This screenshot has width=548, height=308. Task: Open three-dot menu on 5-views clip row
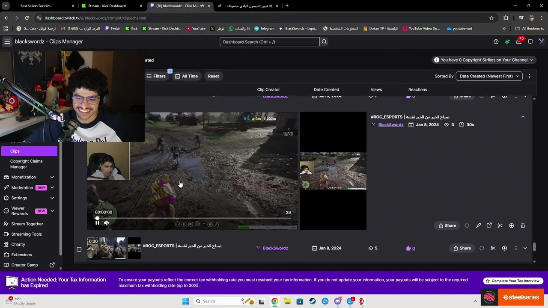(515, 248)
